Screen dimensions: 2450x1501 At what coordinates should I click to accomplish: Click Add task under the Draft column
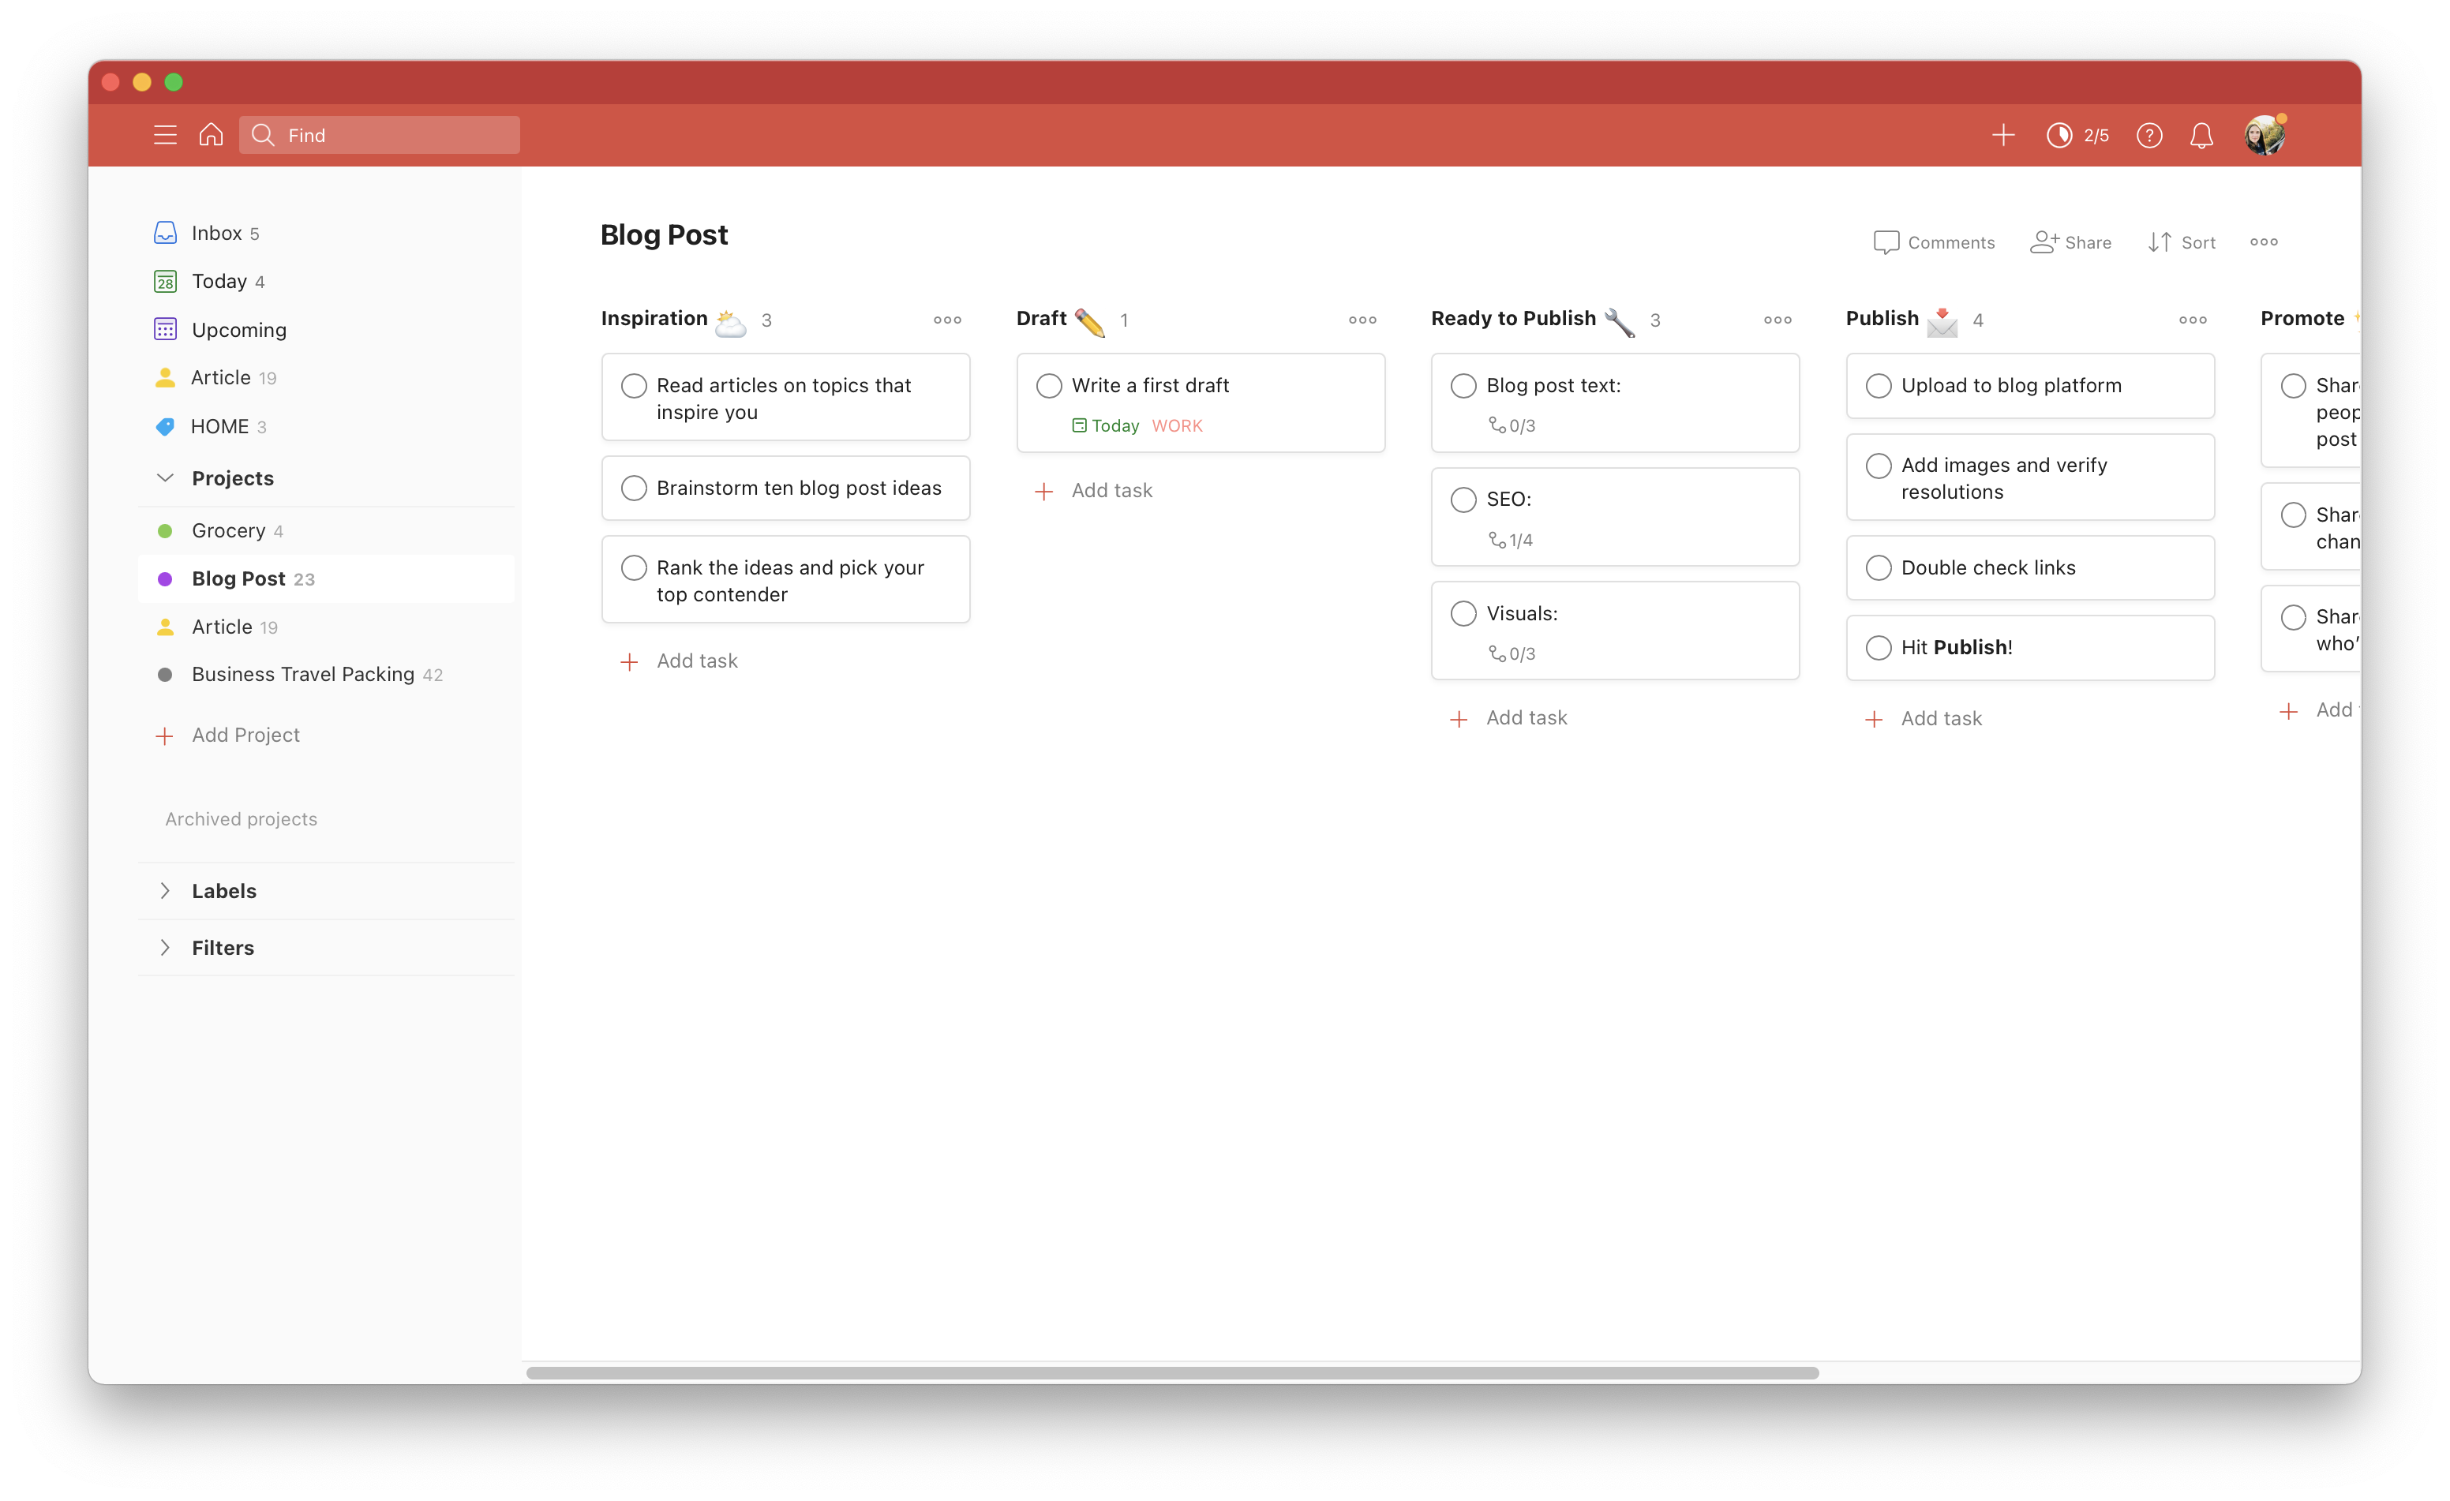(x=1111, y=490)
